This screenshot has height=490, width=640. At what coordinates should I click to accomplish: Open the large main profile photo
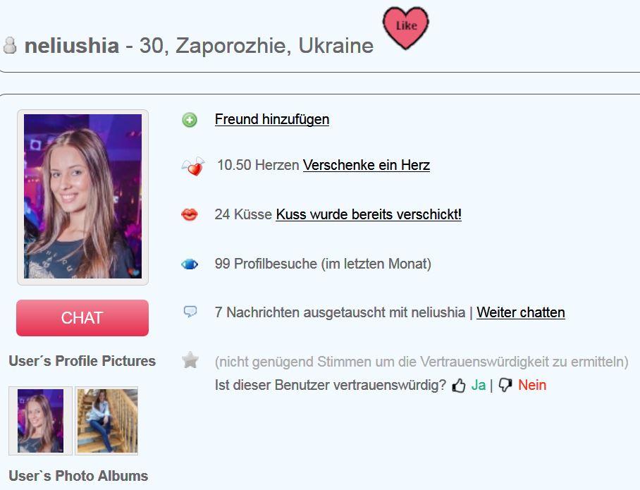[83, 197]
